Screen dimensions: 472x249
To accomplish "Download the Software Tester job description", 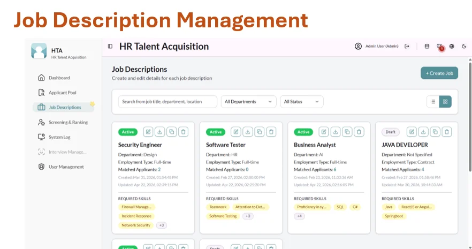I will coord(248,132).
